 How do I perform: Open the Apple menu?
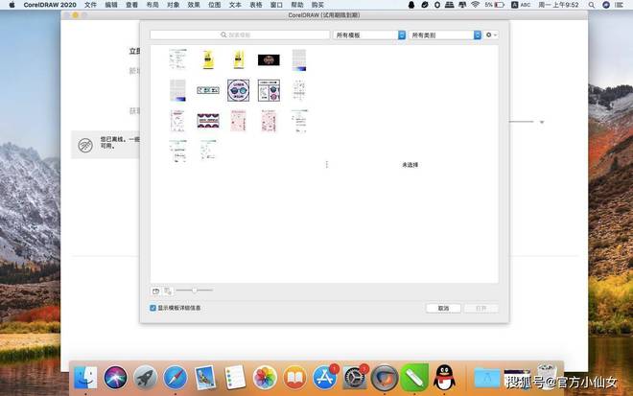click(x=12, y=5)
